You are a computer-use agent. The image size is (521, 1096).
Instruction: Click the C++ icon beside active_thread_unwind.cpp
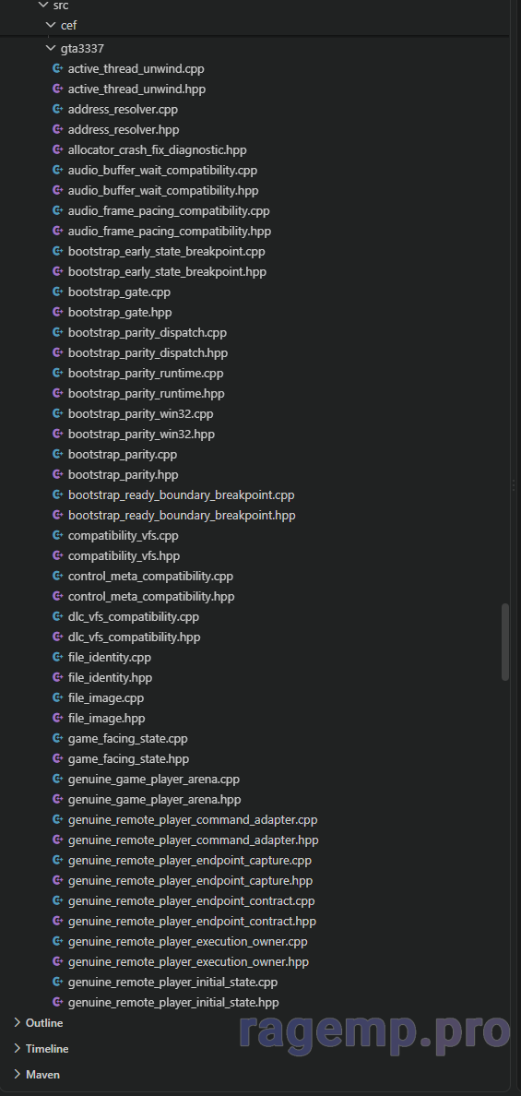coord(58,68)
